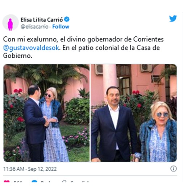Click the blue verified checkmark badge
This screenshot has width=183, height=187.
pos(67,19)
